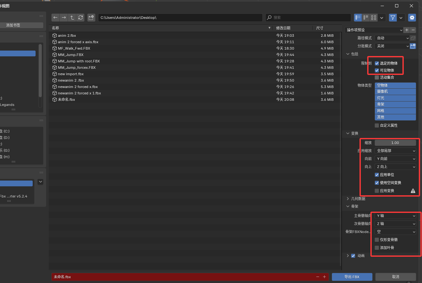
Task: Uncheck the 应用单位 option
Action: [x=377, y=175]
